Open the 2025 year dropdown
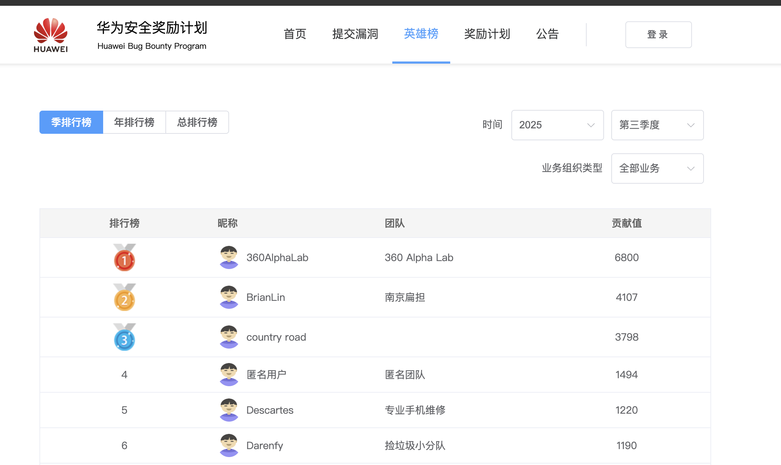Viewport: 781px width, 465px height. tap(557, 125)
